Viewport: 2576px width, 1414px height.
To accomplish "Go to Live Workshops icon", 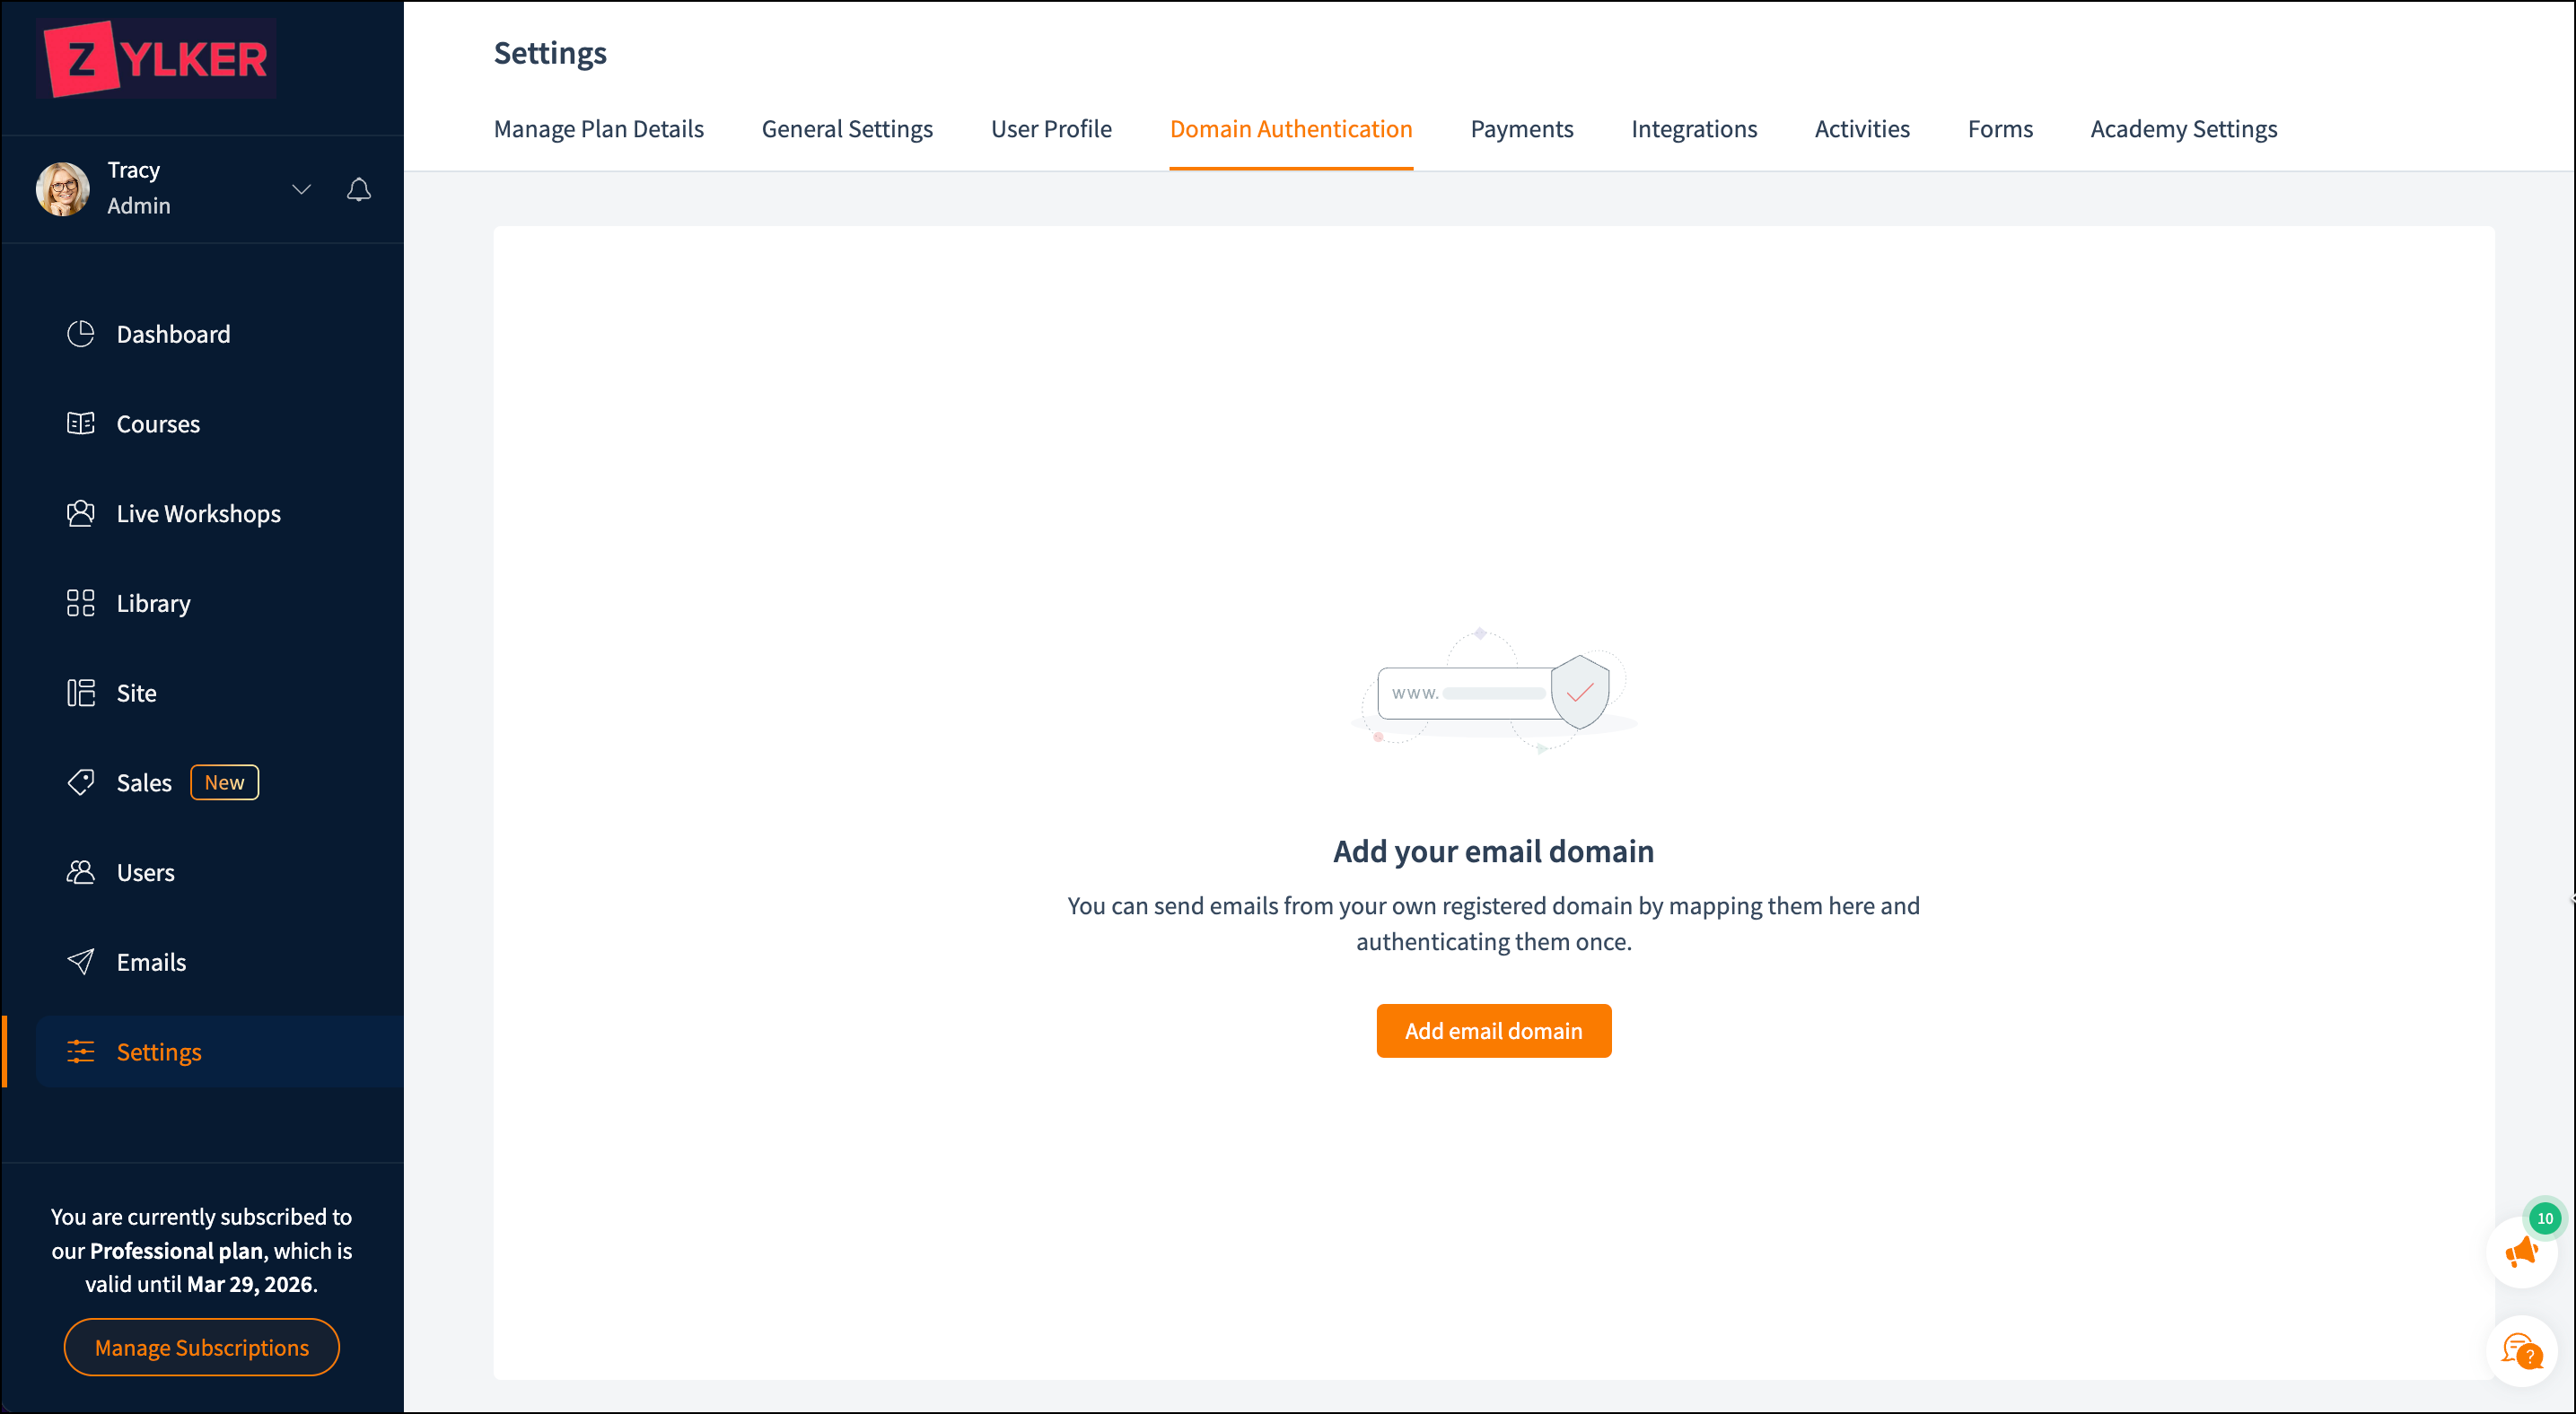I will [81, 513].
